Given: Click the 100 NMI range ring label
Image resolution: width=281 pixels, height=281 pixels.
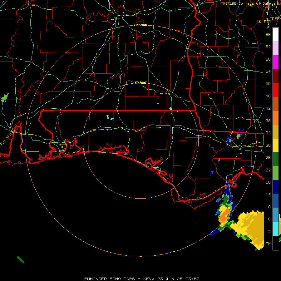Looking at the screenshot, I should [140, 25].
